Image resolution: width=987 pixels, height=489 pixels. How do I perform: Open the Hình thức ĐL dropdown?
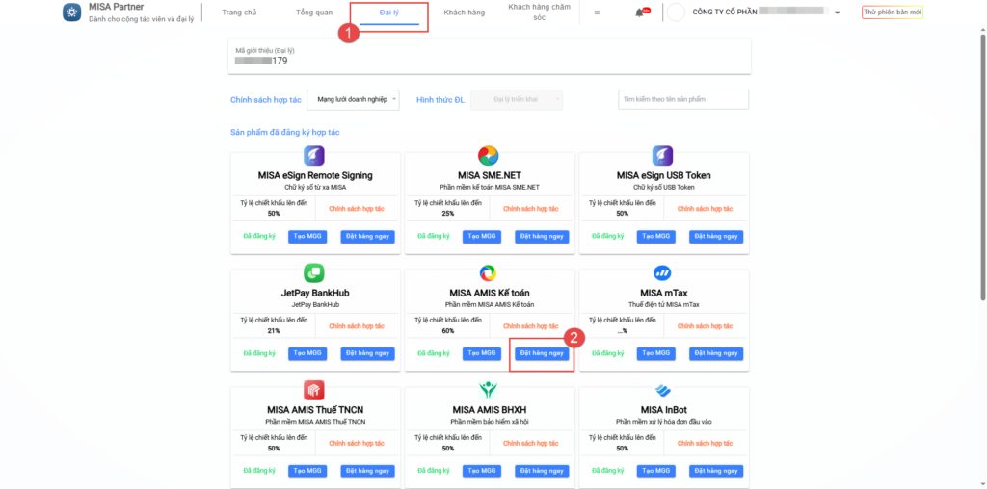[x=516, y=100]
